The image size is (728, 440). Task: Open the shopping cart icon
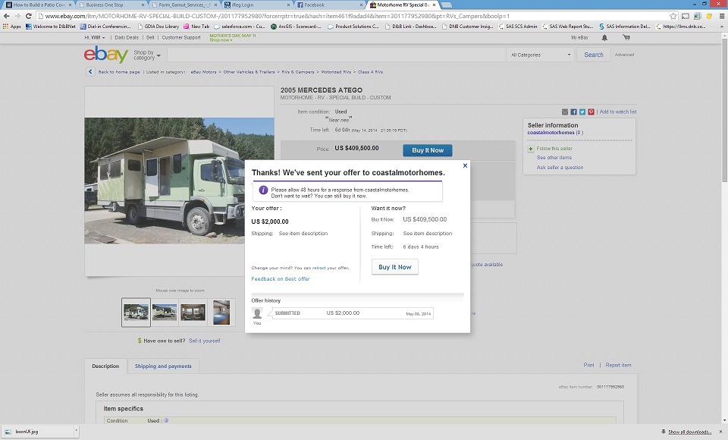tap(626, 37)
